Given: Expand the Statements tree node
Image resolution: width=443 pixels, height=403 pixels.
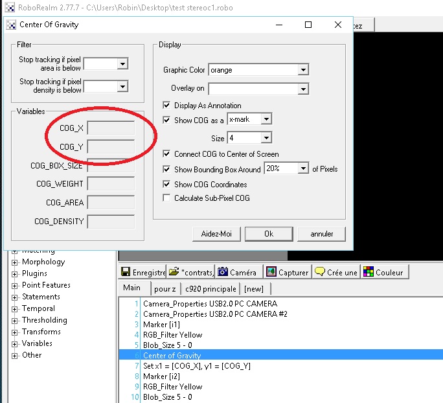Looking at the screenshot, I should pyautogui.click(x=14, y=297).
